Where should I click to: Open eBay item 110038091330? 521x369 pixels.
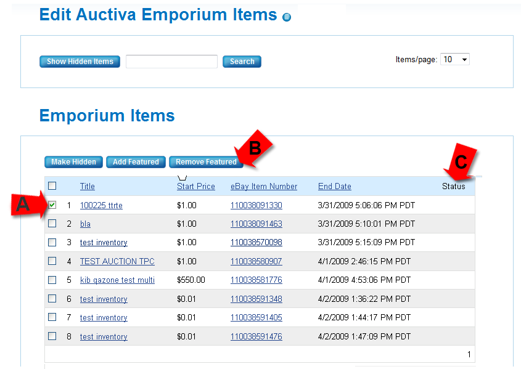[256, 205]
